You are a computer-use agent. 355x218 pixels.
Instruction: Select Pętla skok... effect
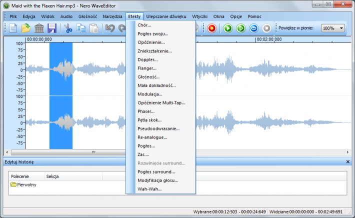[x=160, y=120]
